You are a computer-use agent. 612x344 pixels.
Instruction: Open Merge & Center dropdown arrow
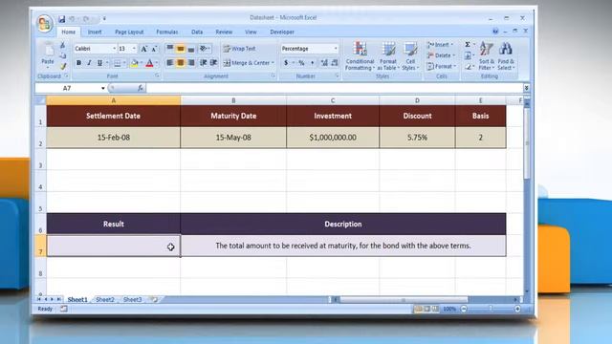273,63
